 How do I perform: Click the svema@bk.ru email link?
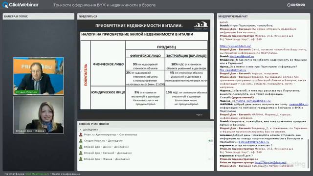pyautogui.click(x=298, y=104)
